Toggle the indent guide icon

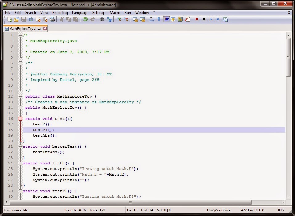click(x=166, y=19)
